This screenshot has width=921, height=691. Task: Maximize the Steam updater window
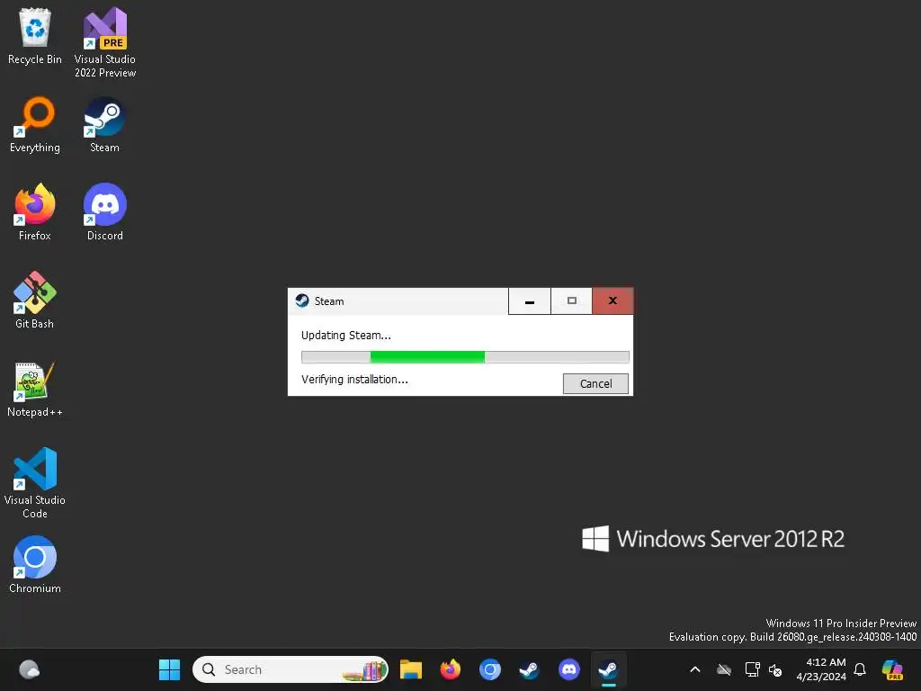click(571, 301)
